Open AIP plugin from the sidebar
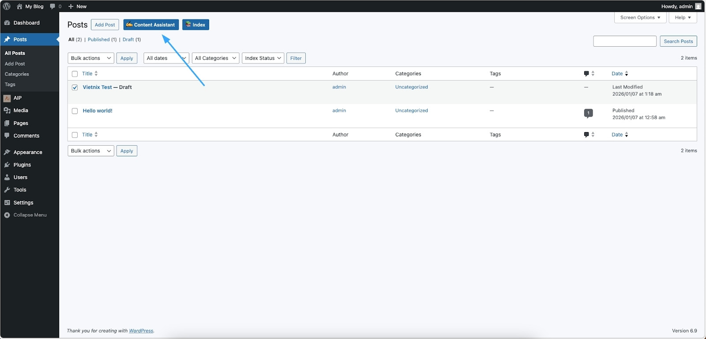Screen dimensions: 706x339 18,98
